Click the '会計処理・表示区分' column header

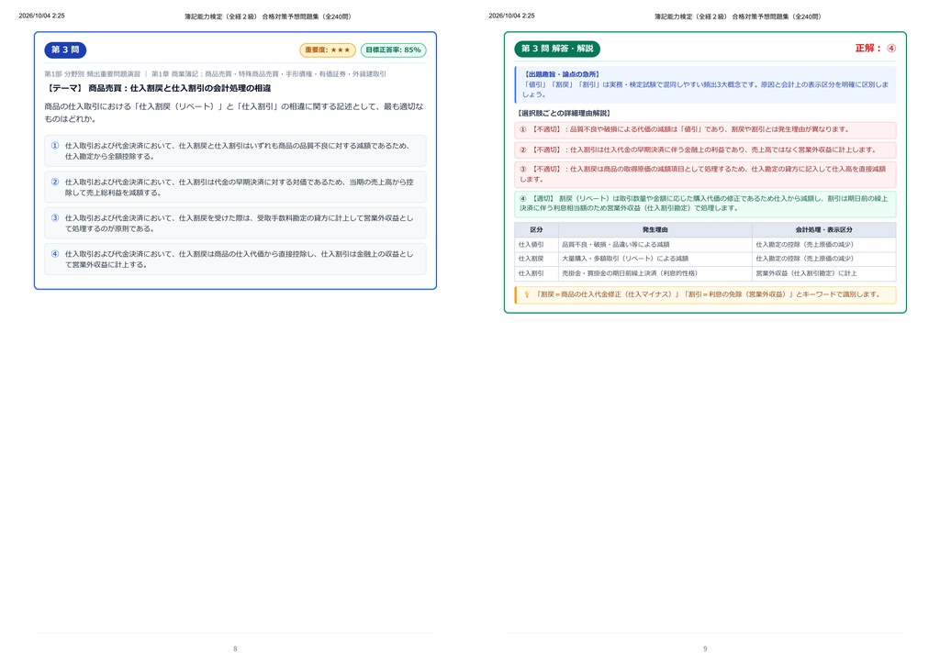pos(823,230)
